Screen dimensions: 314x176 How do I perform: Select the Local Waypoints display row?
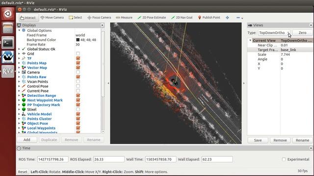(x=59, y=128)
